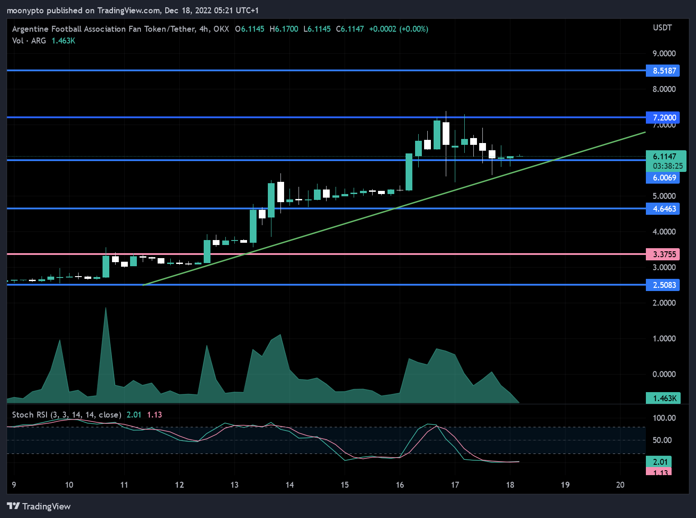Click the volume 1.463K axis label
This screenshot has width=696, height=518.
663,398
